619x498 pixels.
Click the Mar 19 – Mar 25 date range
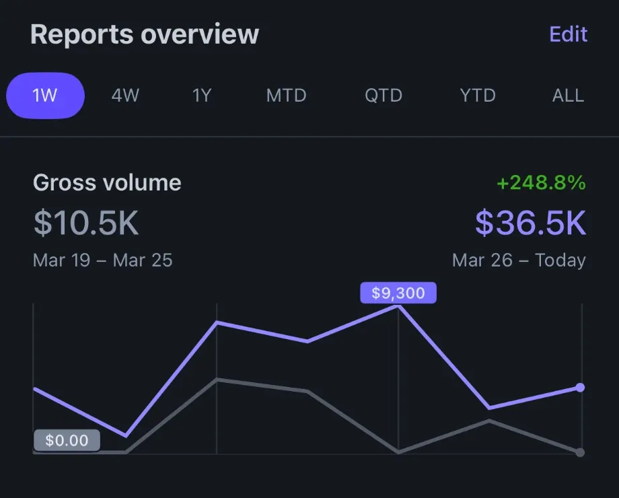[x=103, y=260]
